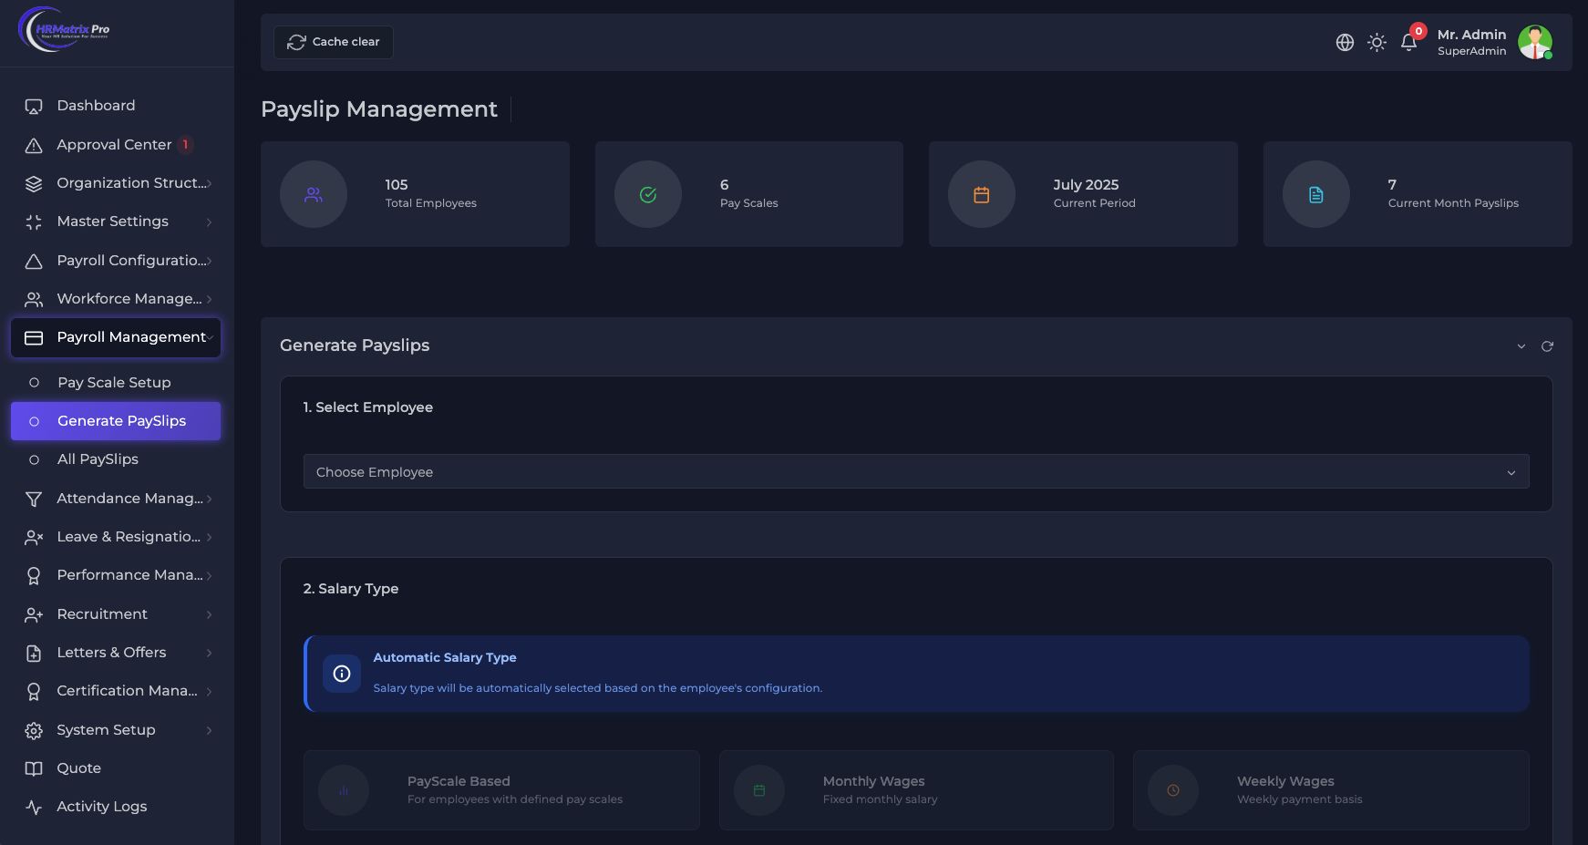1588x845 pixels.
Task: Click the Mr. Admin profile avatar
Action: pyautogui.click(x=1534, y=42)
